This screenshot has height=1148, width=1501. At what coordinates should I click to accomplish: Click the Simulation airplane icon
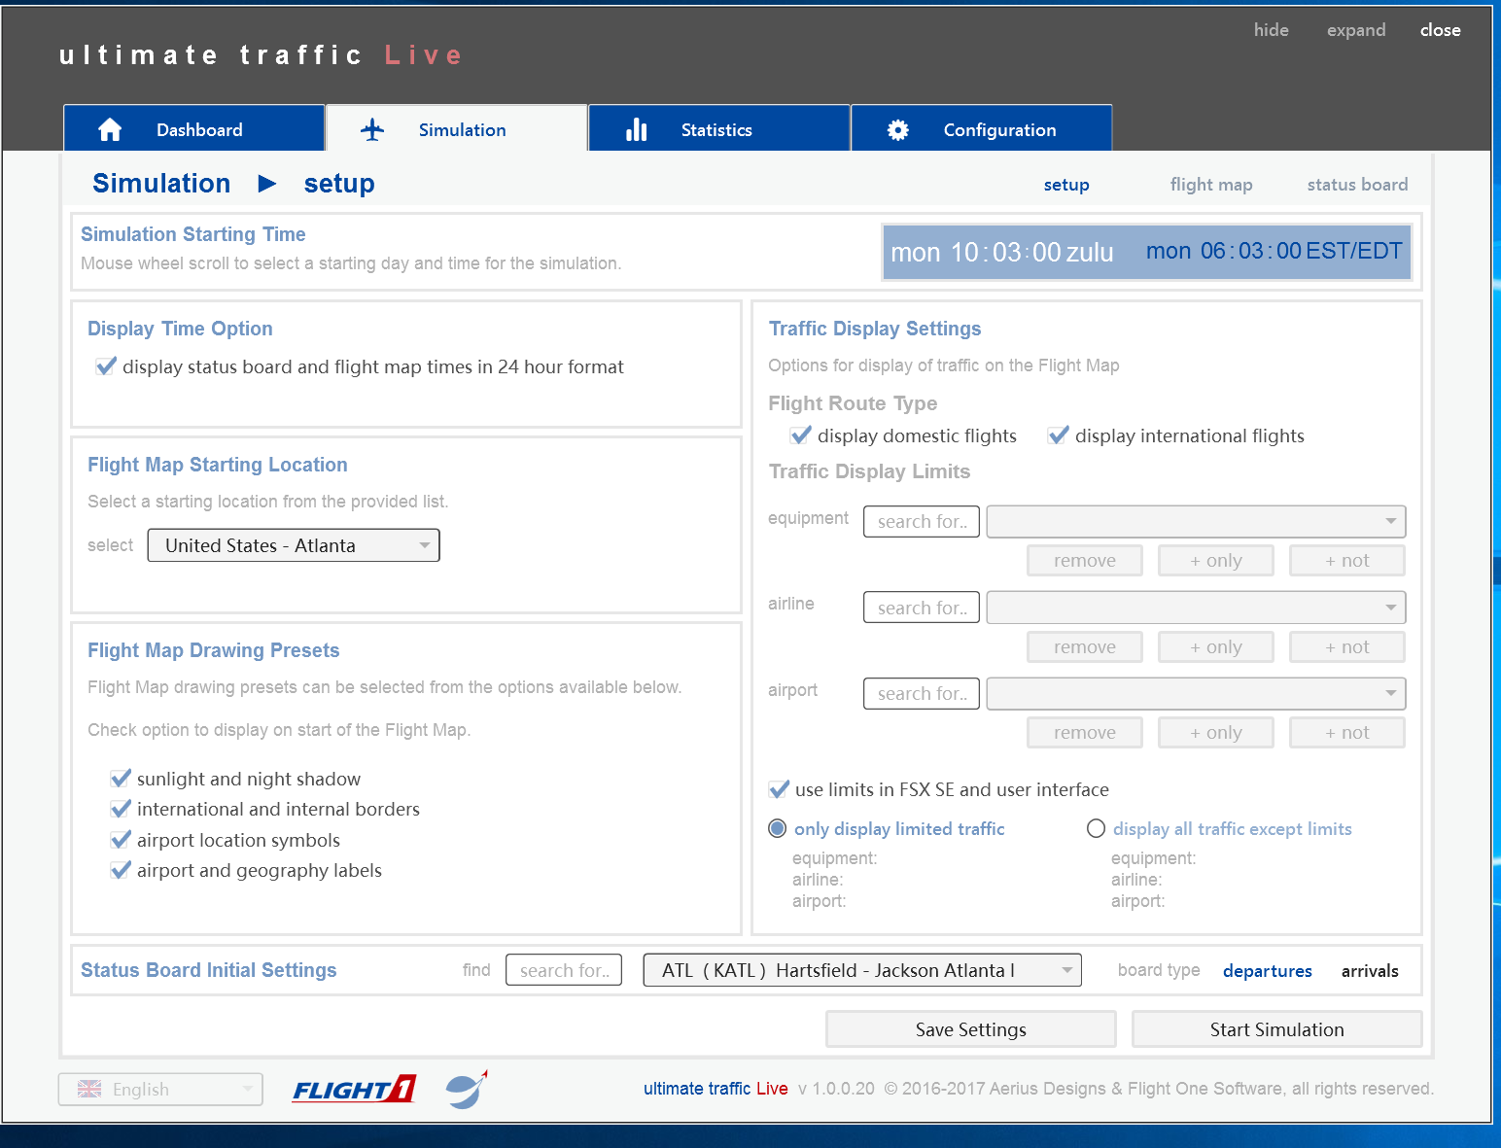(372, 129)
